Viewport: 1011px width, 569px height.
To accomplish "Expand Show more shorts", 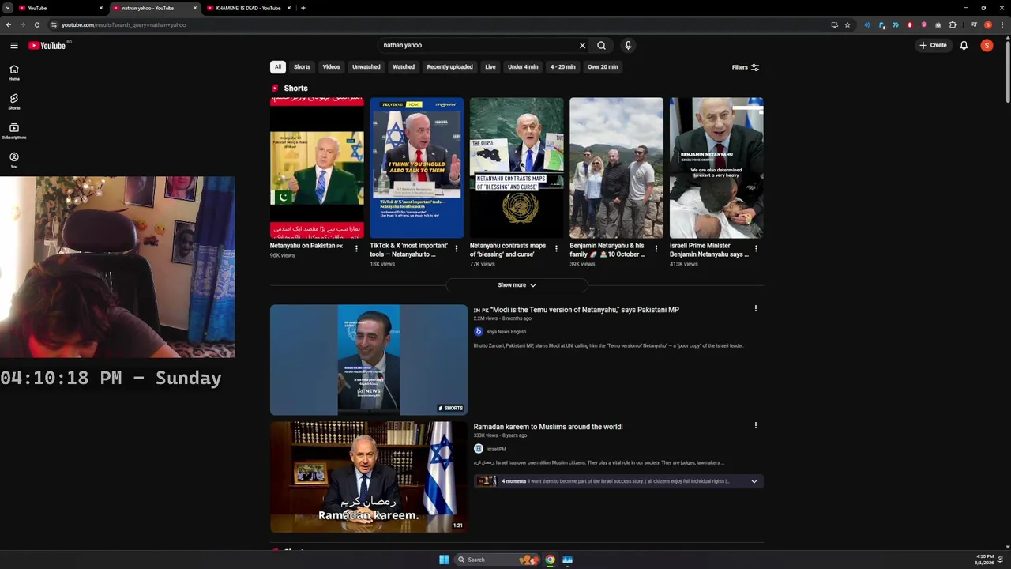I will pyautogui.click(x=517, y=285).
